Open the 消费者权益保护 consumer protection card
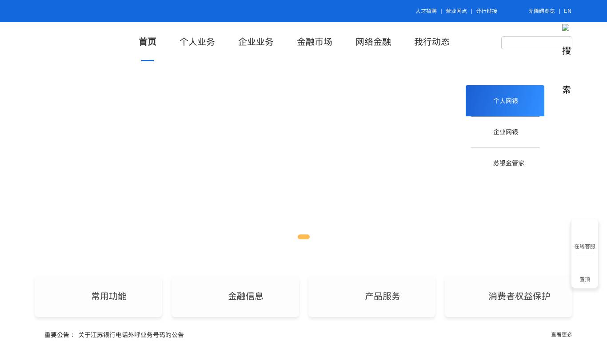This screenshot has width=607, height=341. (x=508, y=296)
